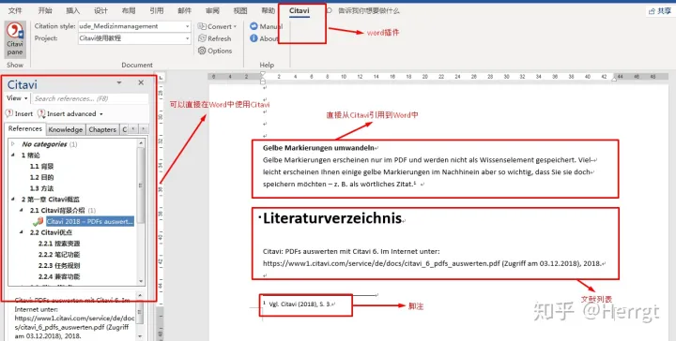
Task: Click the Literaturverzeichnis heading
Action: click(x=332, y=218)
